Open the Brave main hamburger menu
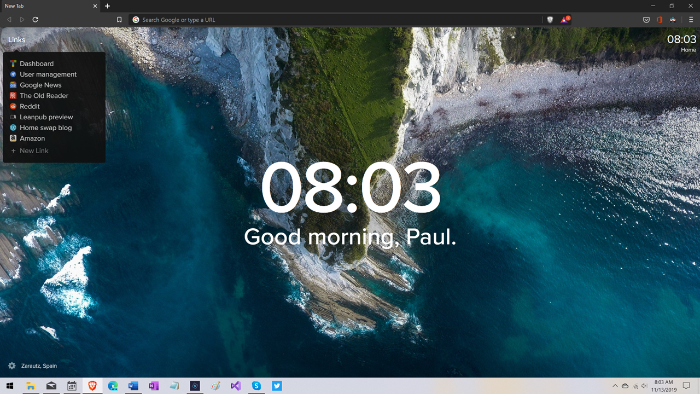 point(691,20)
